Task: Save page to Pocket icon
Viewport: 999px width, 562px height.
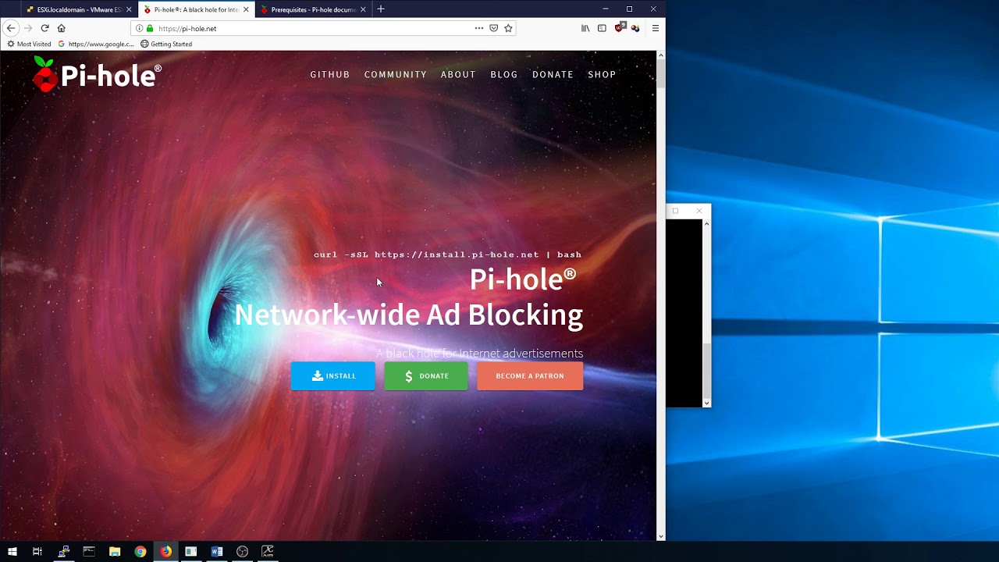Action: (494, 28)
